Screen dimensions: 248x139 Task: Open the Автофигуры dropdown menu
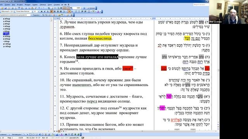click(17, 134)
